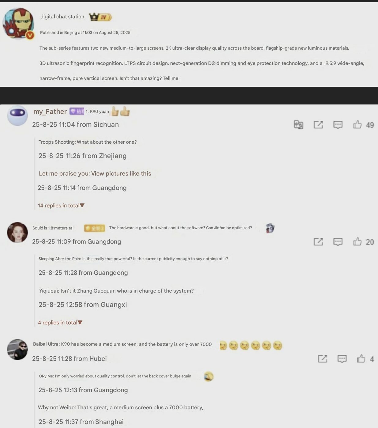This screenshot has width=378, height=428.
Task: Share the Squid is 1.8 meters tall comment
Action: point(318,242)
